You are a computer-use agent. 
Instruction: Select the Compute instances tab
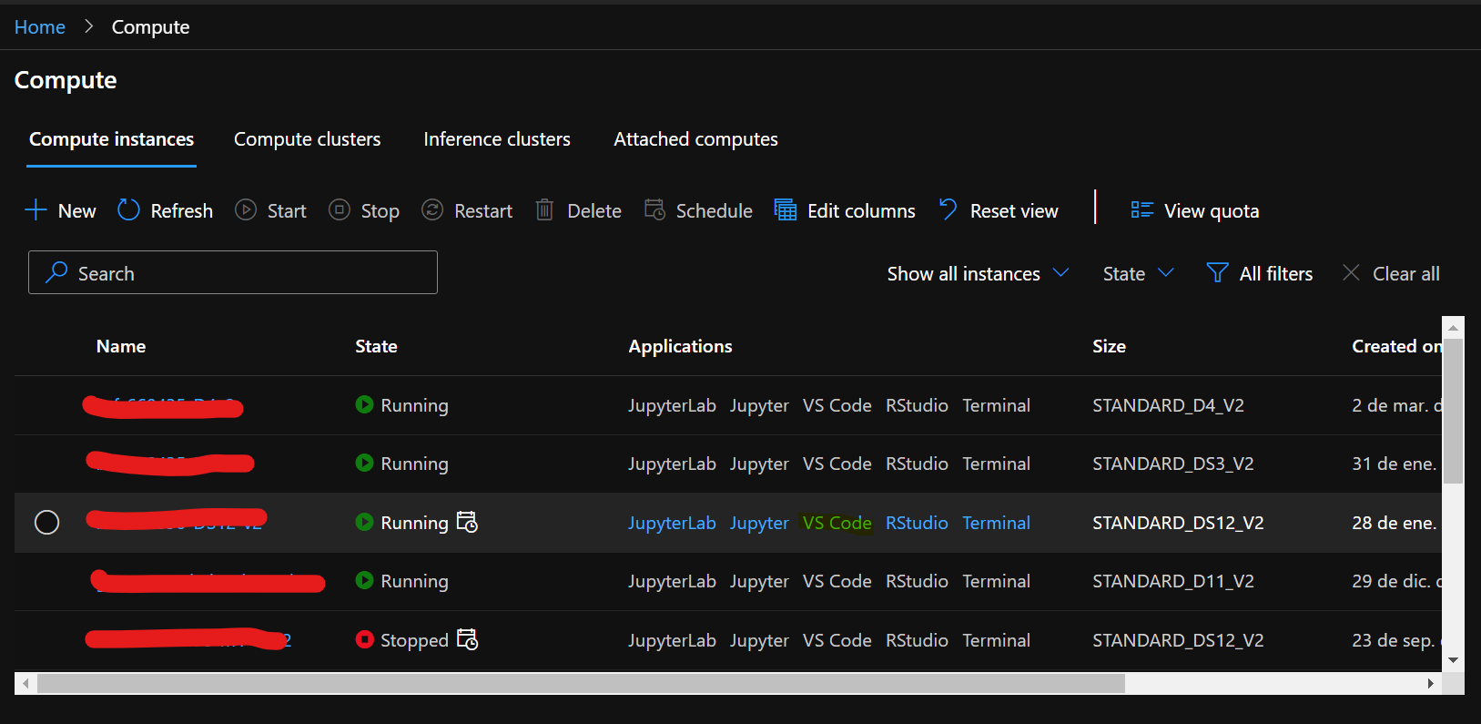111,139
